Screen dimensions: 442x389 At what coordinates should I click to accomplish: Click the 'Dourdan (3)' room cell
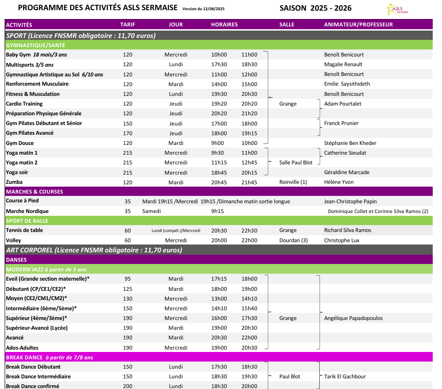(x=293, y=240)
